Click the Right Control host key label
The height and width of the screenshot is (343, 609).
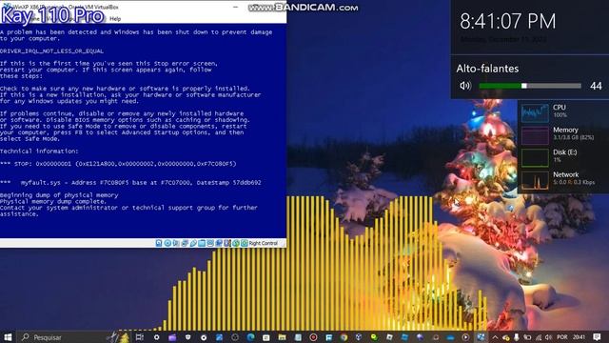tap(264, 244)
